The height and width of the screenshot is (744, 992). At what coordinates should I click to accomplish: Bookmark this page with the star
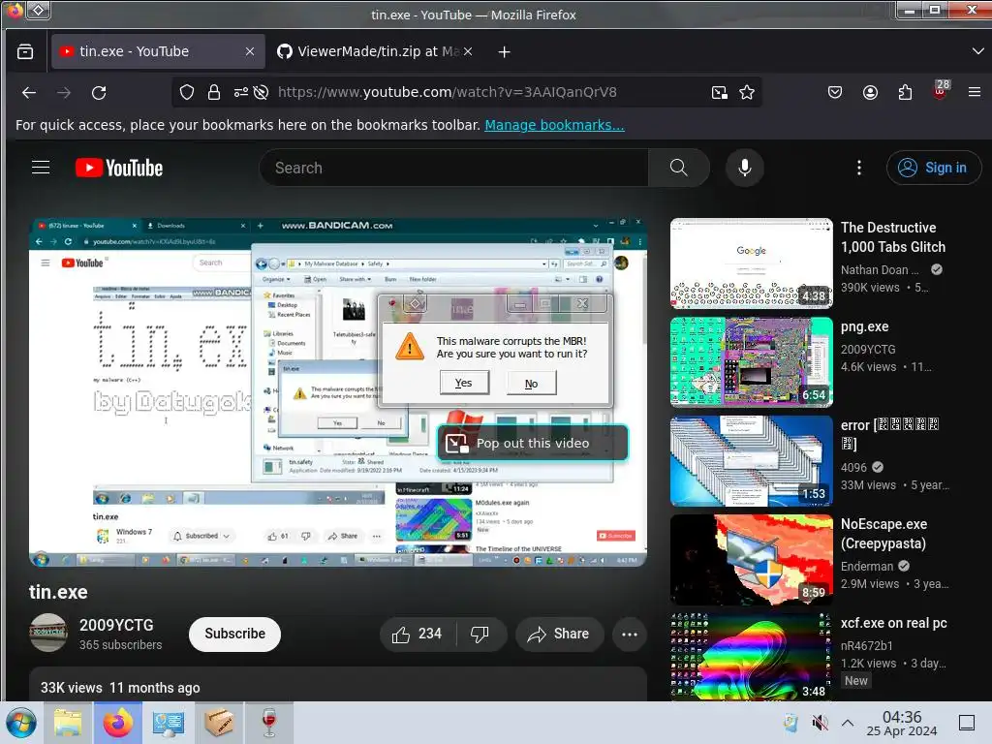point(747,92)
